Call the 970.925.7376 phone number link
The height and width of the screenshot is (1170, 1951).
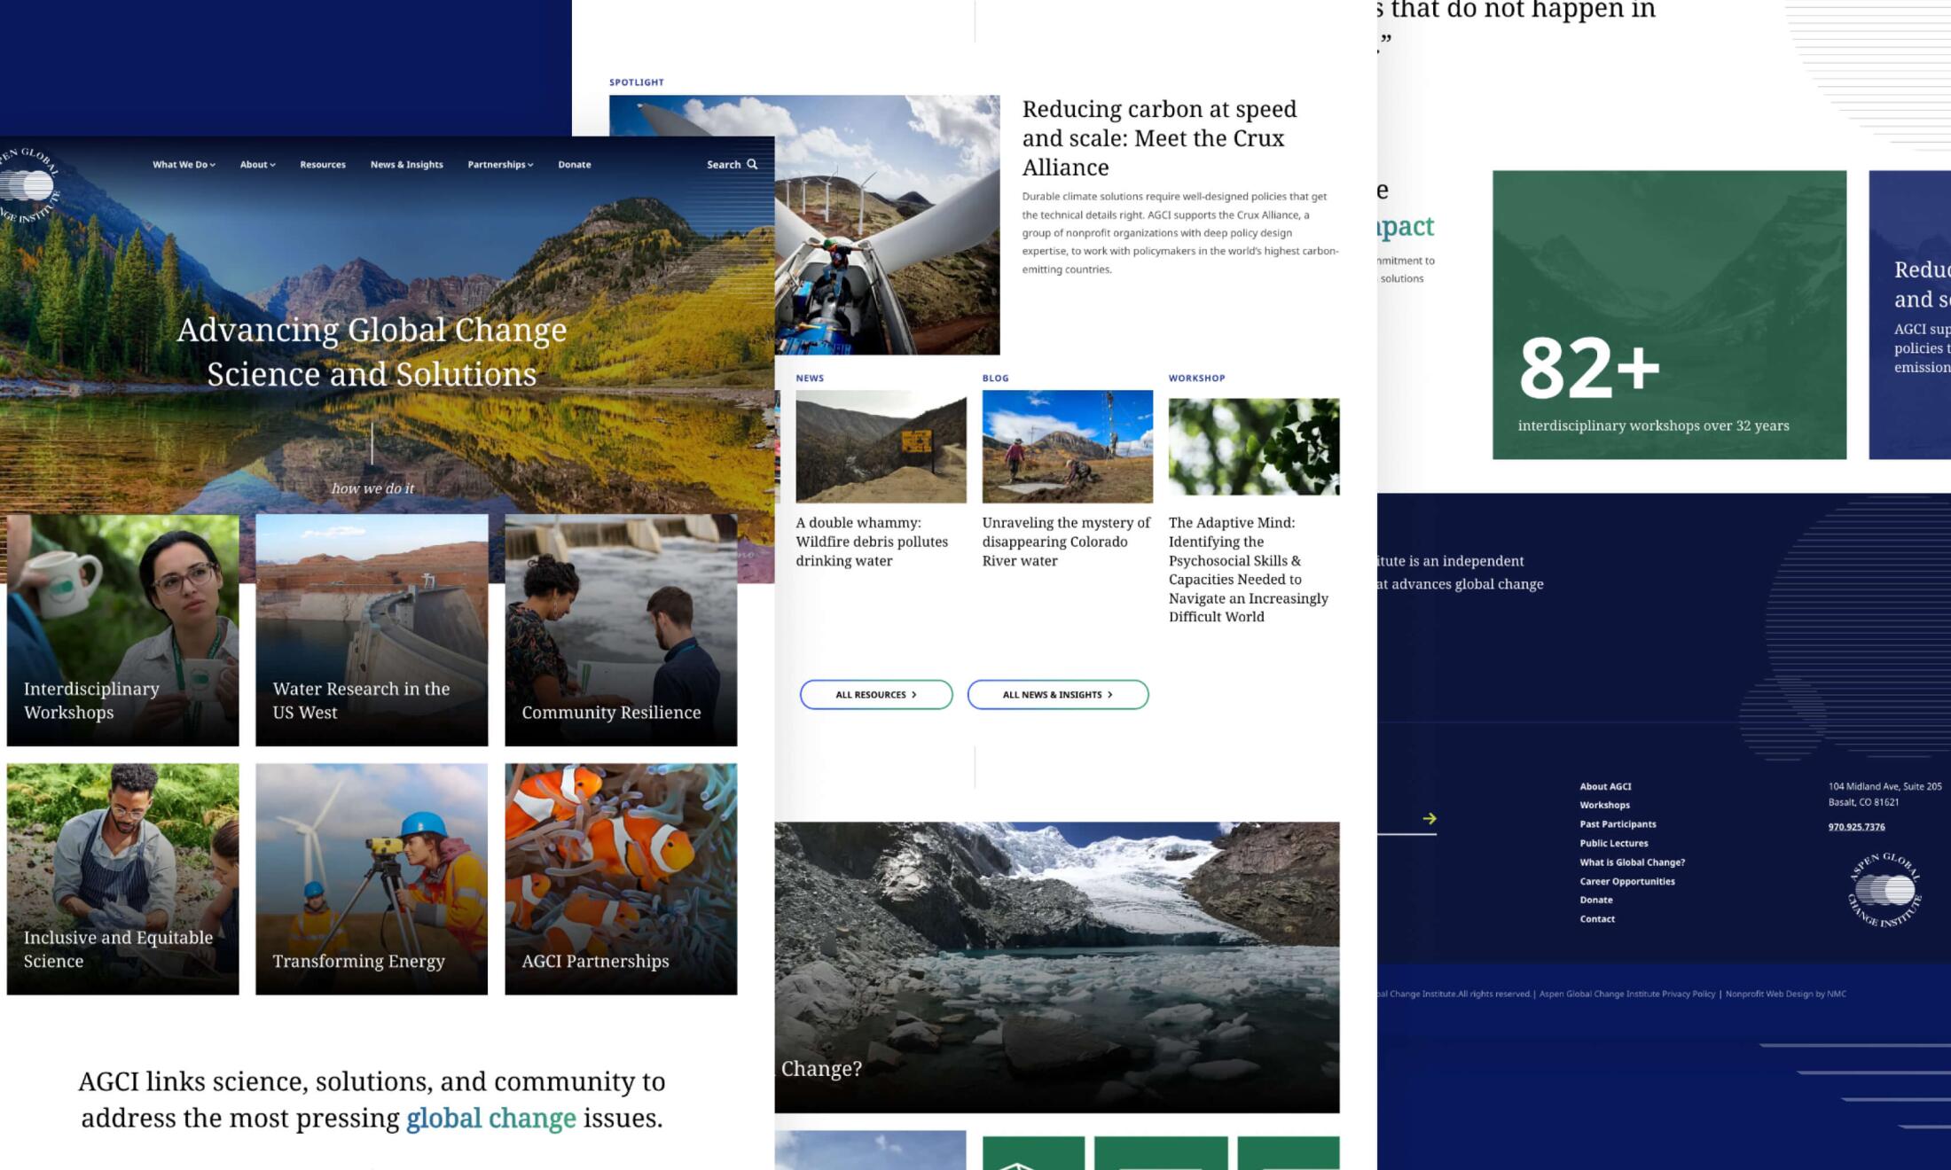point(1856,827)
